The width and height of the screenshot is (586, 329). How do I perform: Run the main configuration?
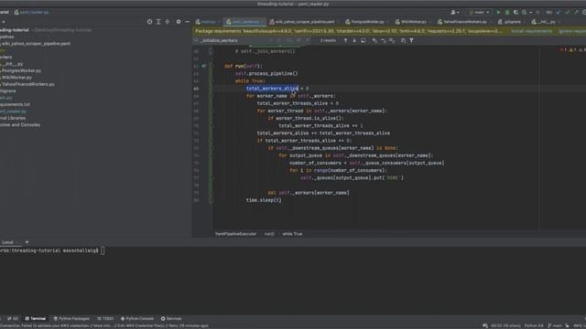click(x=498, y=12)
